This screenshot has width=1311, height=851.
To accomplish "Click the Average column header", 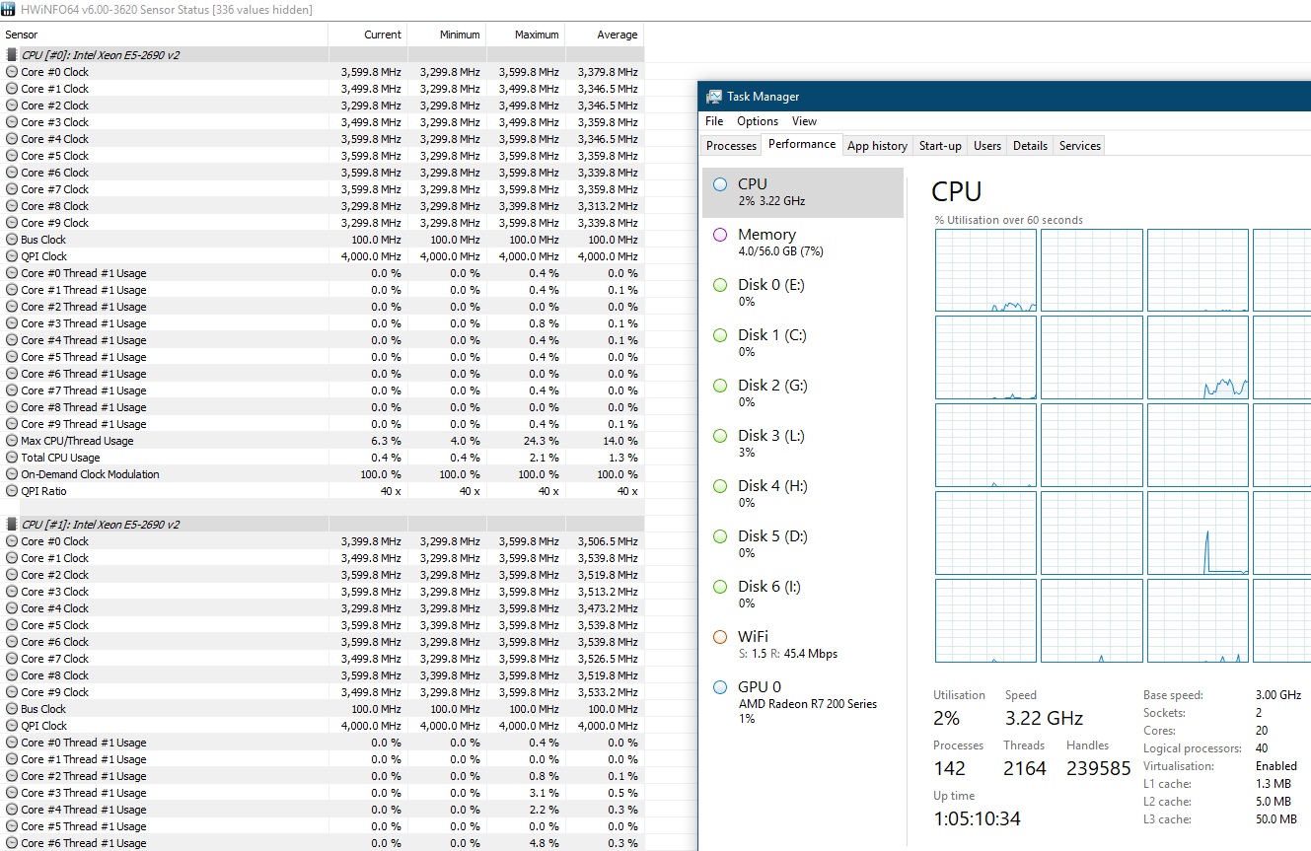I will [617, 35].
